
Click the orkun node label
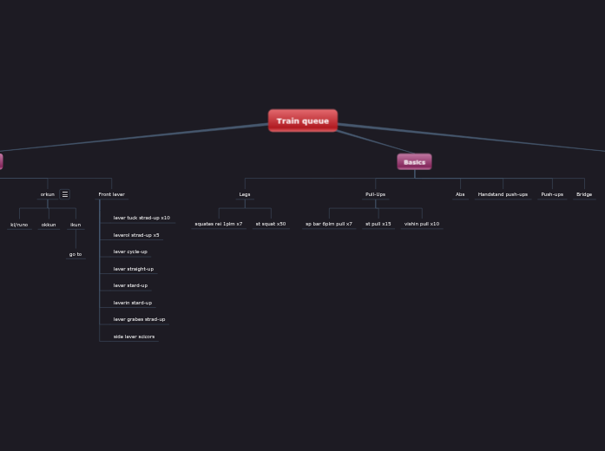(x=47, y=194)
